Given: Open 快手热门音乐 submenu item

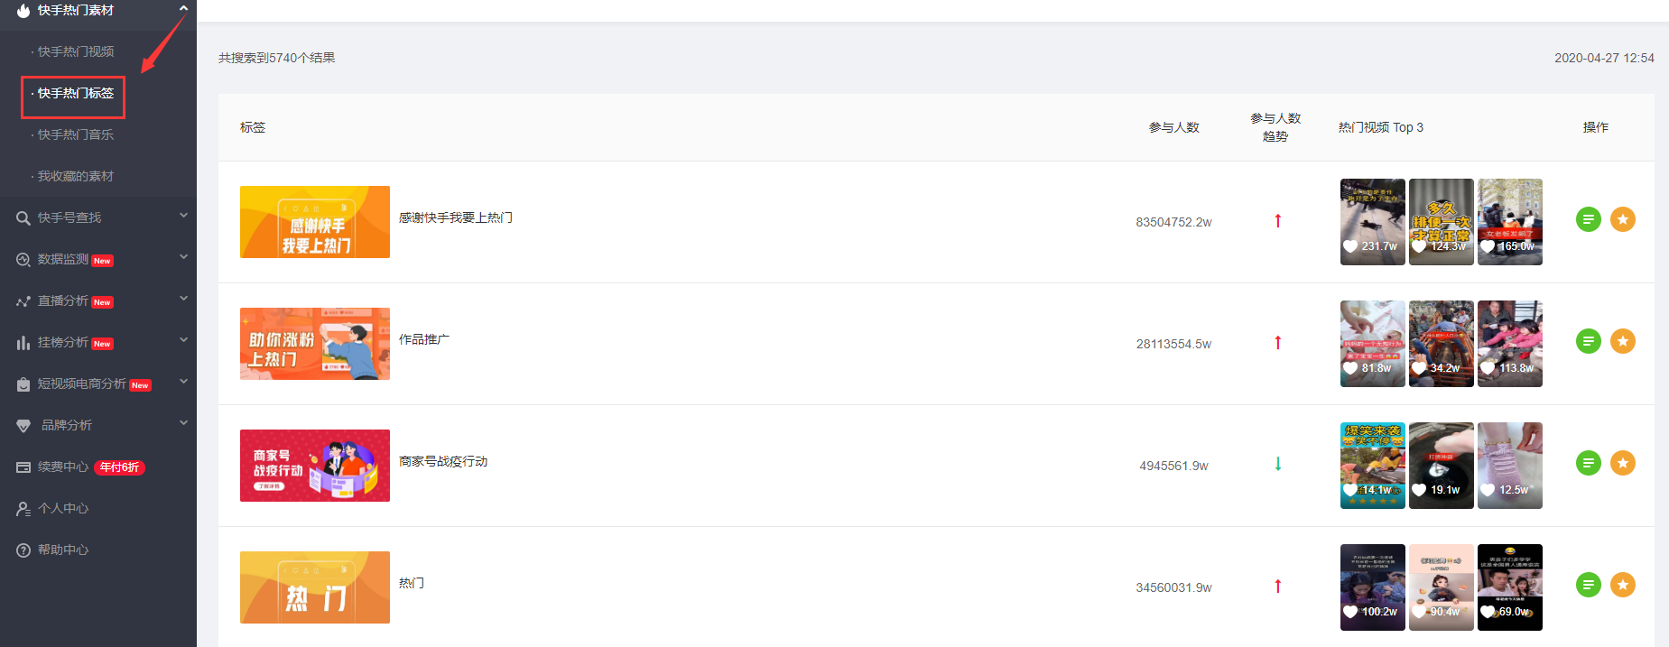Looking at the screenshot, I should [76, 134].
